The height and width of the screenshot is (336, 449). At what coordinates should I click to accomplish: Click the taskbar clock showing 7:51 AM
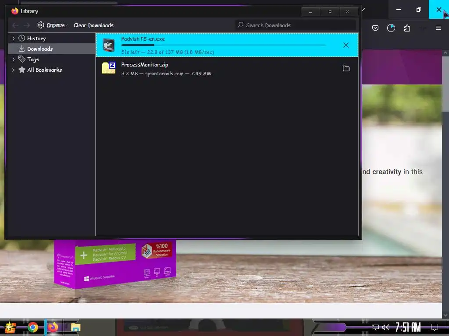[x=408, y=327]
